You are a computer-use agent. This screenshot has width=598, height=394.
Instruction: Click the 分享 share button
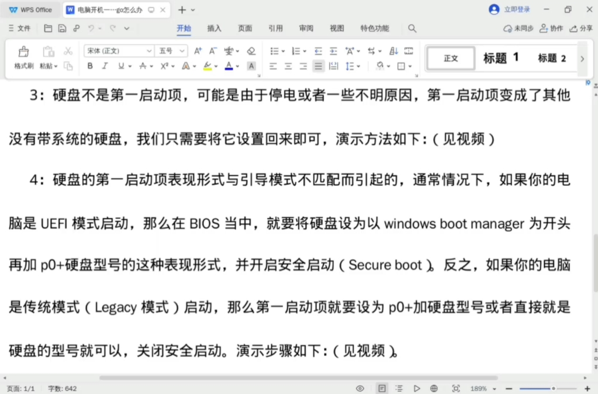coord(581,28)
